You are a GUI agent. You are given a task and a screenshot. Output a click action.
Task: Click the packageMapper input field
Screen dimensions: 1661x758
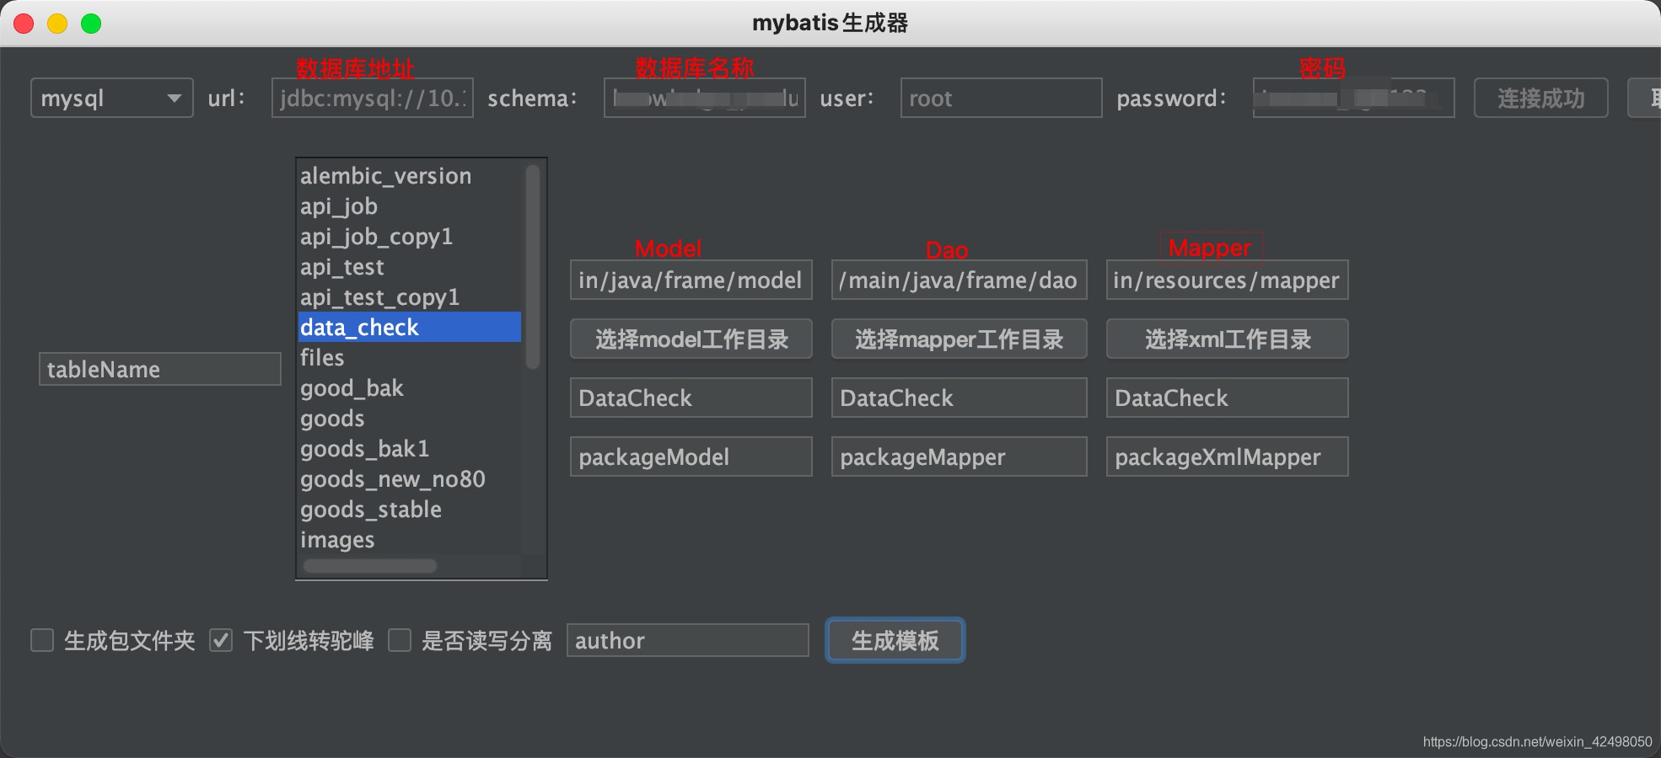coord(960,456)
